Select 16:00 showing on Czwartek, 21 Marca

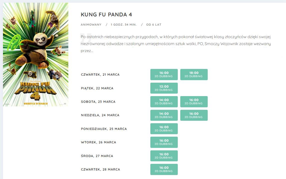[x=164, y=74]
